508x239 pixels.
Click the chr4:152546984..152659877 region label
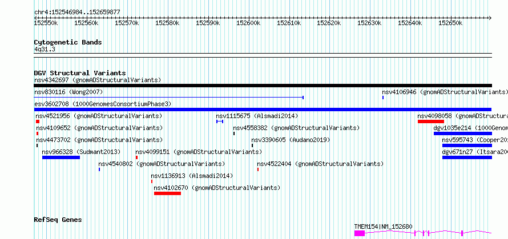click(77, 13)
